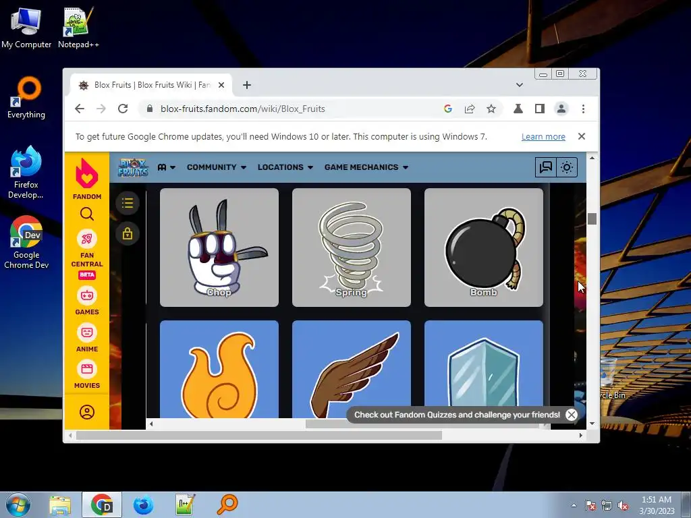Go back with the browser back arrow

click(80, 109)
